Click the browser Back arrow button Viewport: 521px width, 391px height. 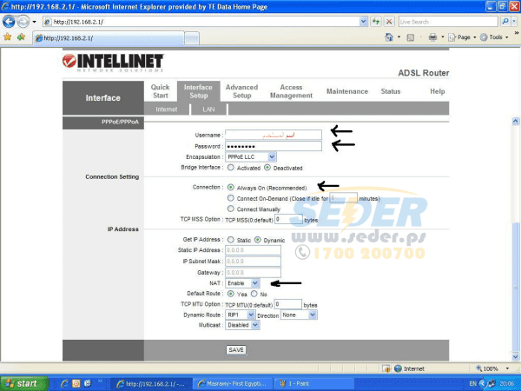coord(9,22)
